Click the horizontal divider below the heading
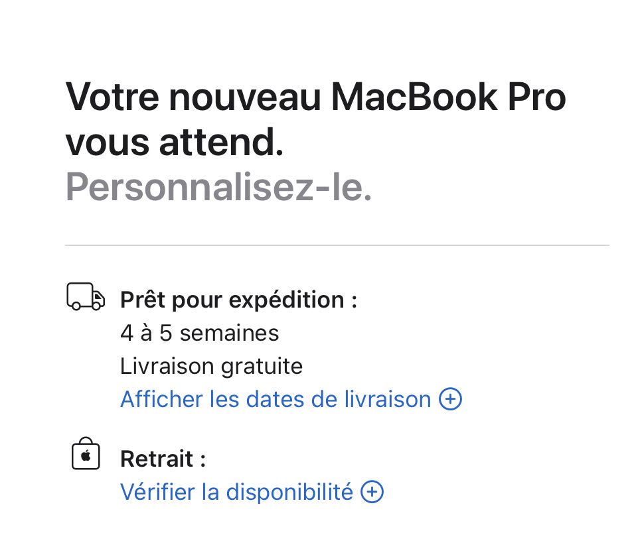The width and height of the screenshot is (636, 537). point(337,245)
